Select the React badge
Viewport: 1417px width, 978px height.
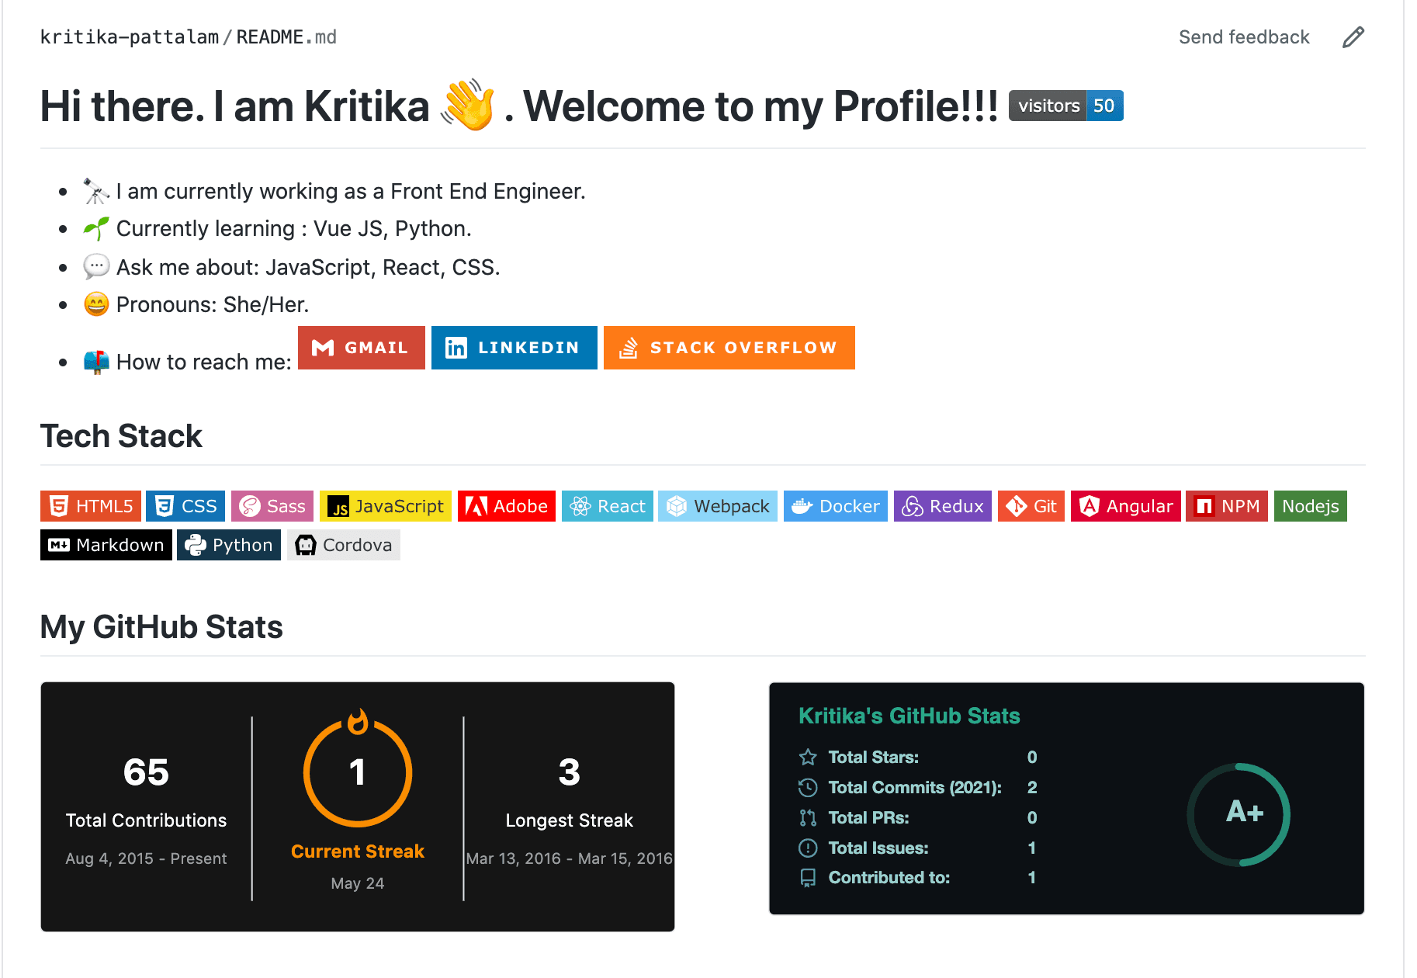(x=607, y=505)
